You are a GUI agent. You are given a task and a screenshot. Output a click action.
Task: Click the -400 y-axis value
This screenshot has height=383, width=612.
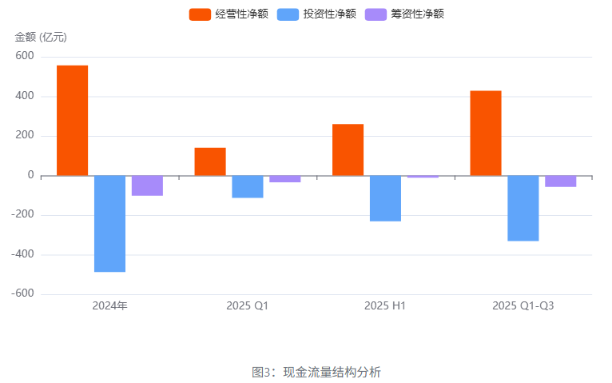(x=22, y=254)
